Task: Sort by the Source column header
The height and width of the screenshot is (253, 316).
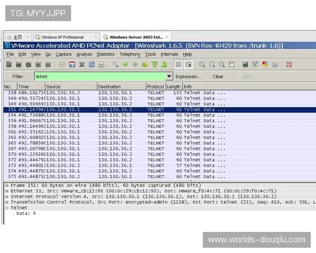Action: coord(71,86)
